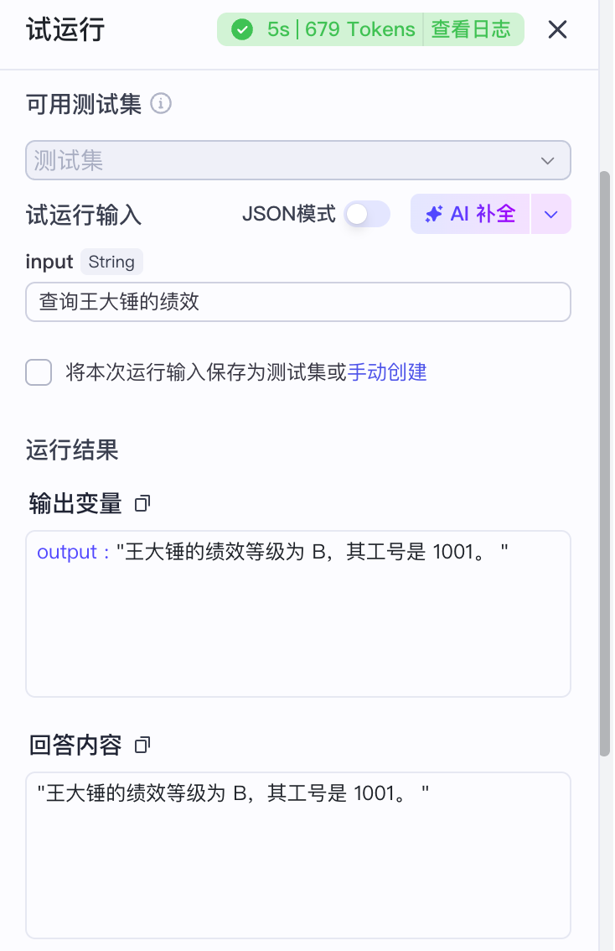Screen dimensions: 615x951
Task: Close the 试运行 panel
Action: coord(557,30)
